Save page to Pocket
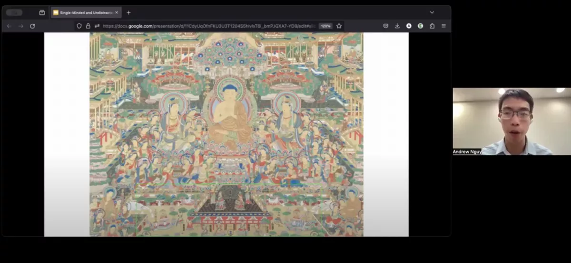The image size is (571, 263). point(386,26)
